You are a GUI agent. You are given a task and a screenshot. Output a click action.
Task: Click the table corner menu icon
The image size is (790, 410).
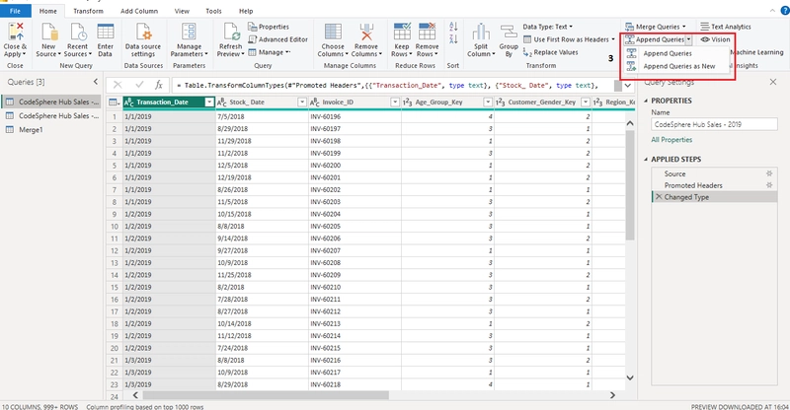click(115, 102)
